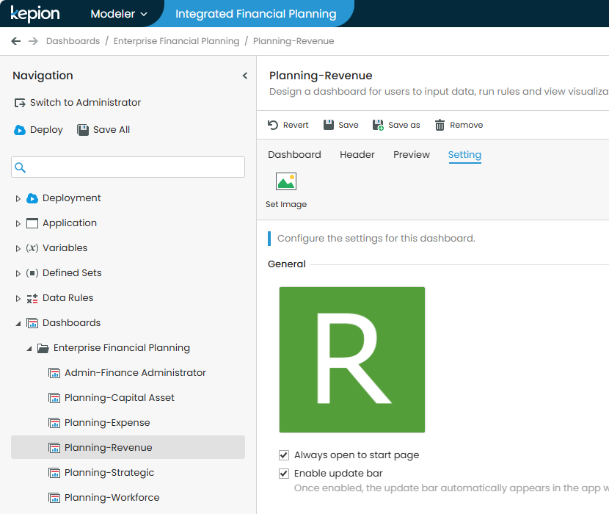Click the back arrow in breadcrumb bar
Screen dimensions: 609x514
pos(16,41)
